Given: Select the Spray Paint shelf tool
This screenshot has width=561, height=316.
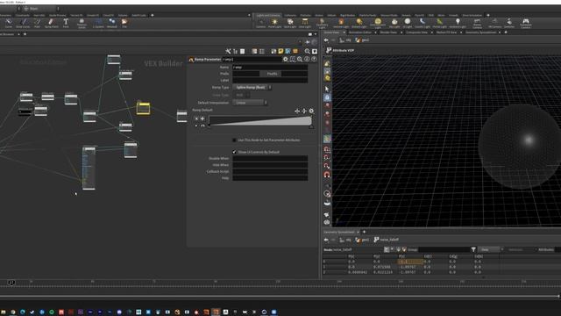Looking at the screenshot, I should point(51,24).
